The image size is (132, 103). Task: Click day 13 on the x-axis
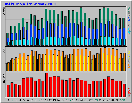point(54,100)
